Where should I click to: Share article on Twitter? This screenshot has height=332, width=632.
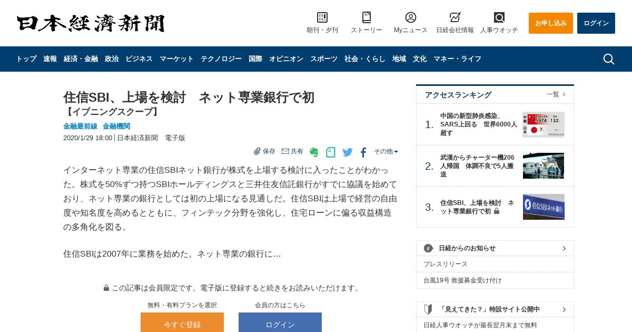(x=348, y=152)
